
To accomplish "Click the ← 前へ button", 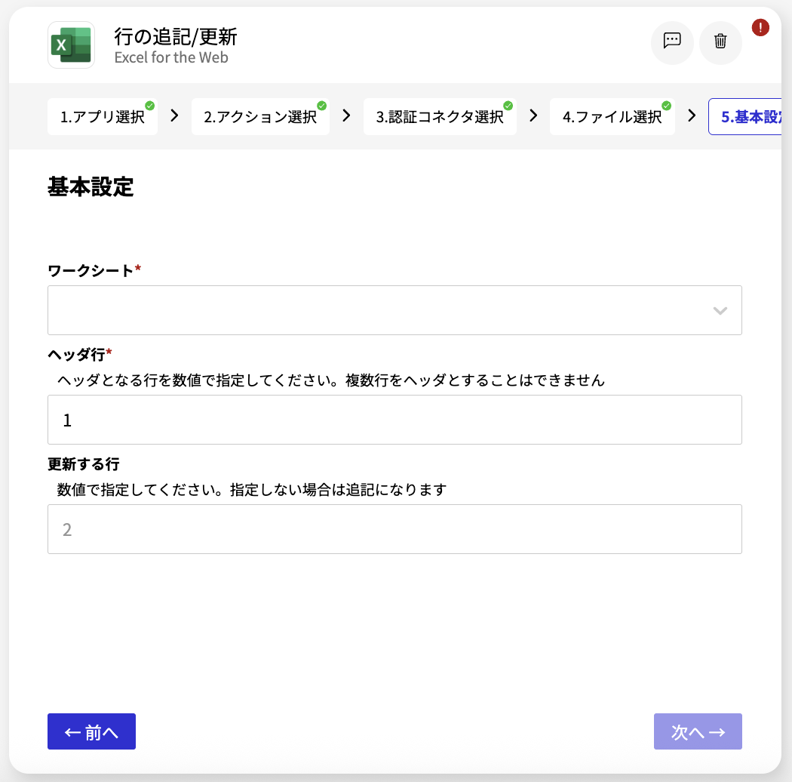I will click(91, 731).
